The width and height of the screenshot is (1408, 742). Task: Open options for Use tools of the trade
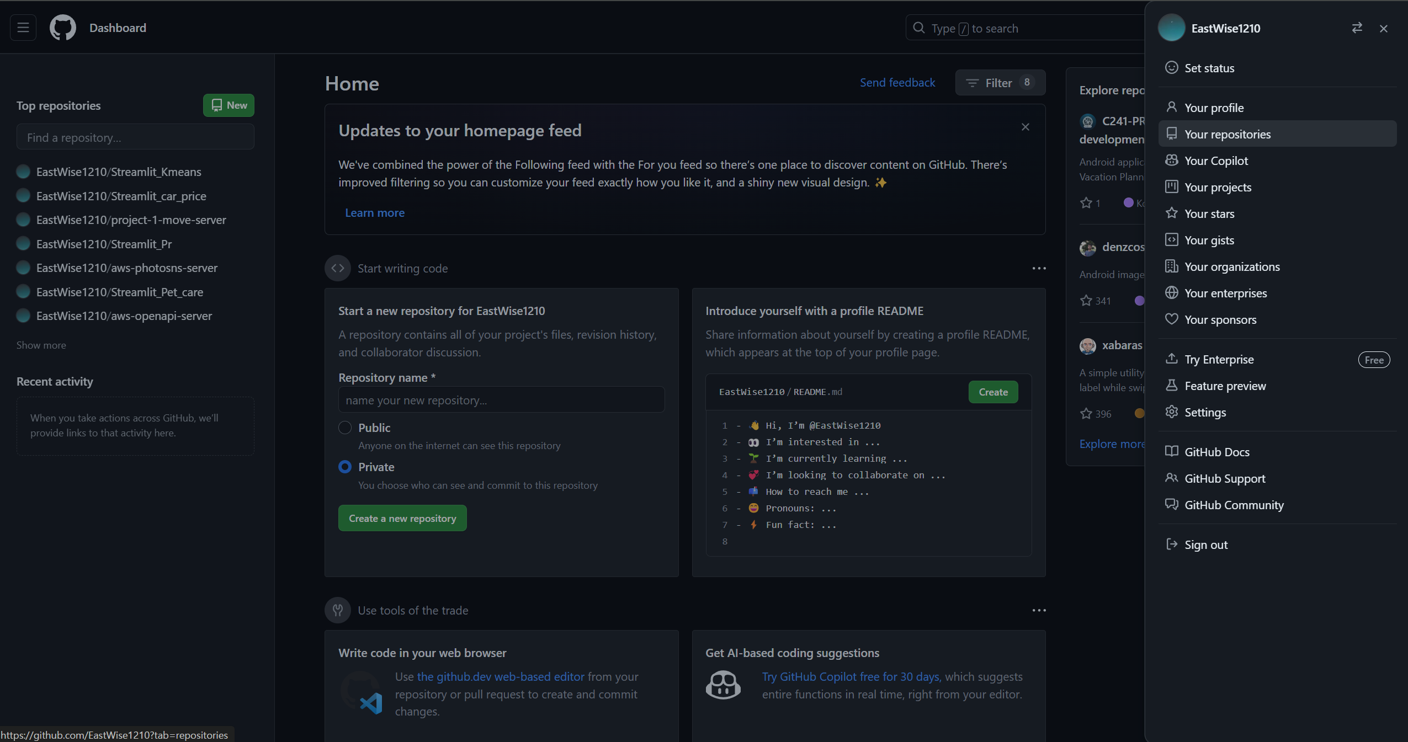tap(1039, 610)
